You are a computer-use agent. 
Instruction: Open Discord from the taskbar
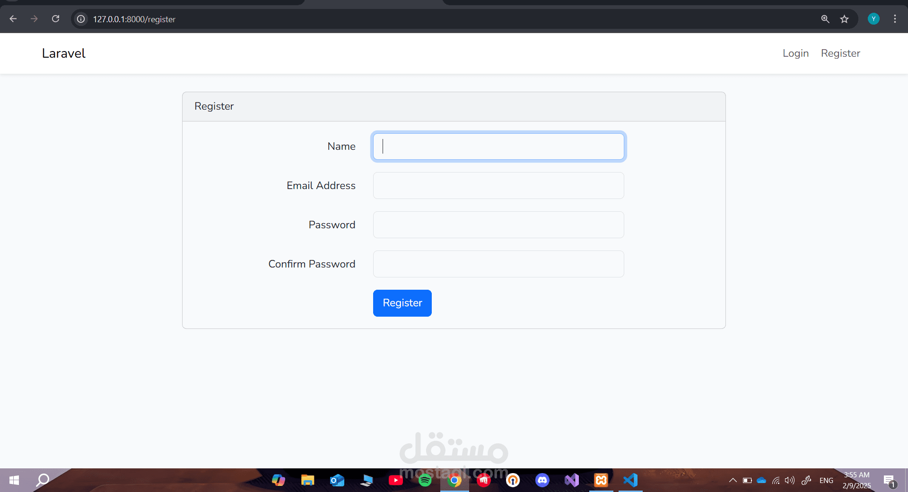pyautogui.click(x=542, y=480)
